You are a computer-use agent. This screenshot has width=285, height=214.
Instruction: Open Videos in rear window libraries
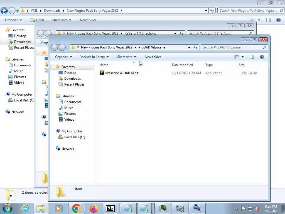(x=19, y=82)
